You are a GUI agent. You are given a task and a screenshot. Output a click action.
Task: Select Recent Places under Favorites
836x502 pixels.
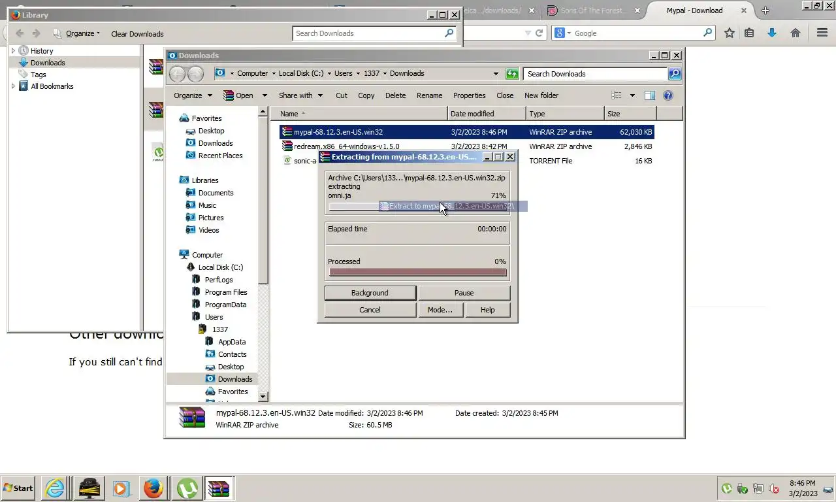tap(220, 156)
